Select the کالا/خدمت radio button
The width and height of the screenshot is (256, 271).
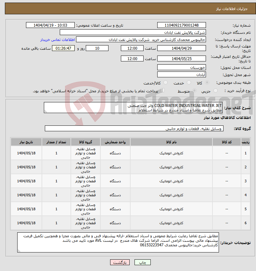click(x=165, y=83)
